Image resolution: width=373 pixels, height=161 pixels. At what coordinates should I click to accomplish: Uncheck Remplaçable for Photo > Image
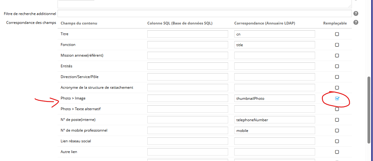[x=337, y=98]
